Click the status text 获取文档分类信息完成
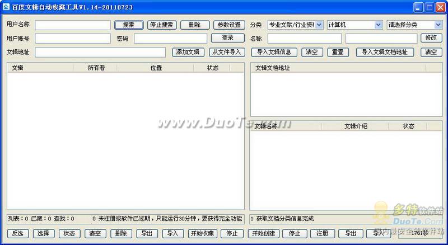 (x=285, y=219)
